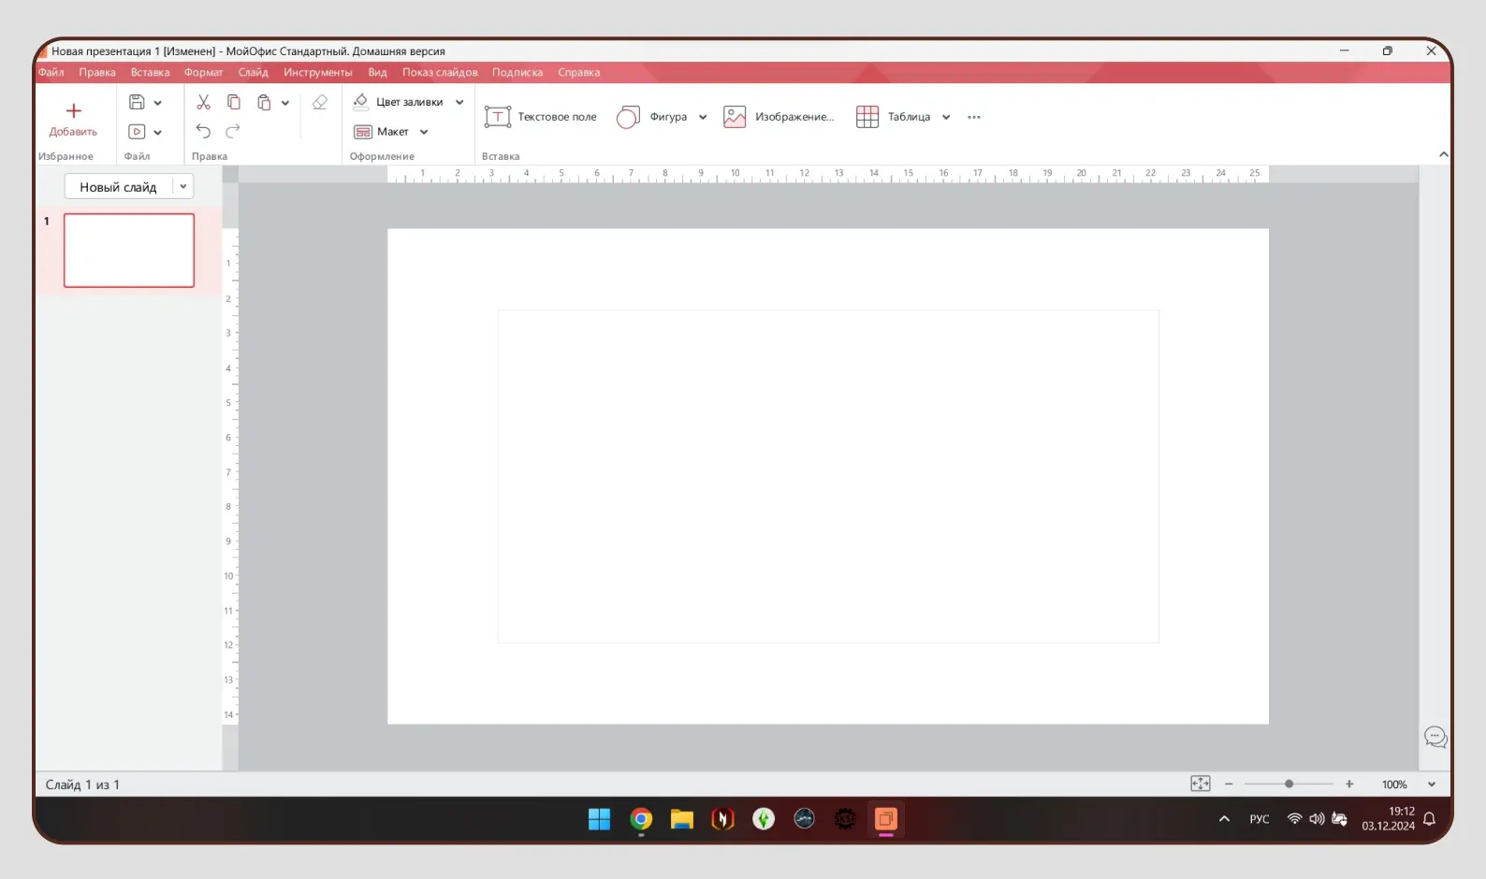The width and height of the screenshot is (1486, 879).
Task: Click the save file icon
Action: (x=137, y=102)
